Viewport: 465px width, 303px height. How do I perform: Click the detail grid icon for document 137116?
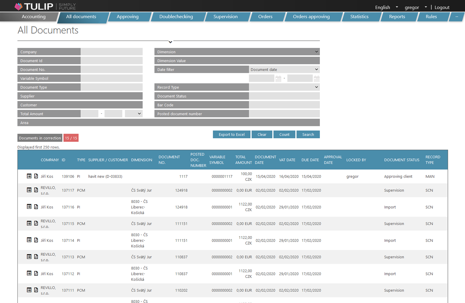(29, 207)
